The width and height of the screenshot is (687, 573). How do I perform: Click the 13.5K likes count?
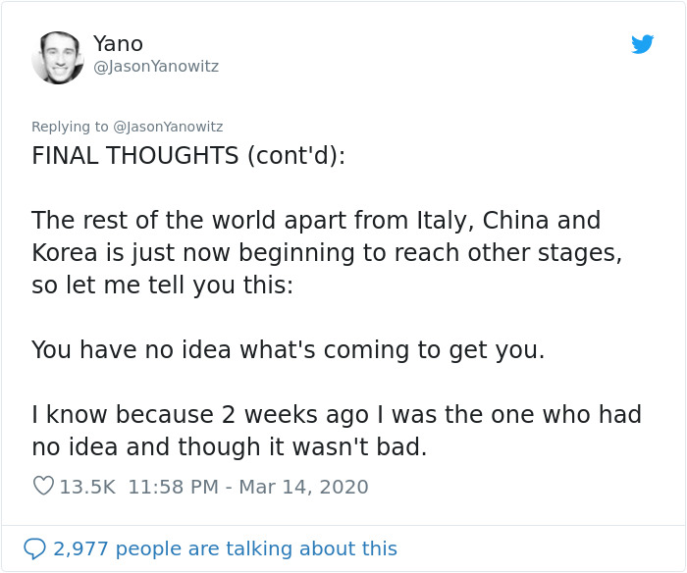pos(87,487)
